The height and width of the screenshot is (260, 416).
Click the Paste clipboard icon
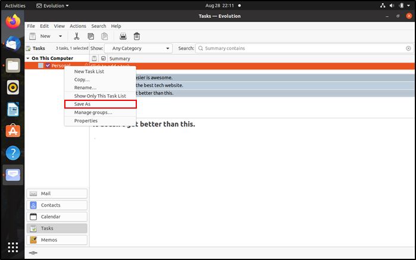pos(105,36)
